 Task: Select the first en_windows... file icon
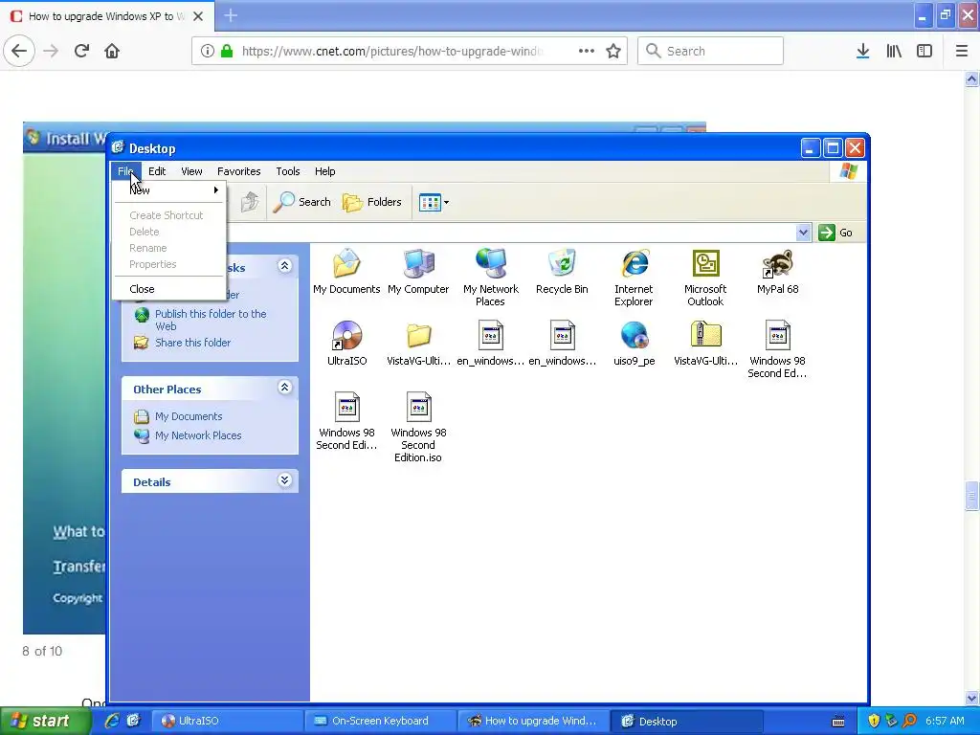tap(491, 344)
